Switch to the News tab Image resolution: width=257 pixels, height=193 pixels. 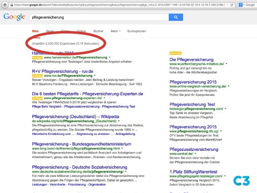pos(50,31)
